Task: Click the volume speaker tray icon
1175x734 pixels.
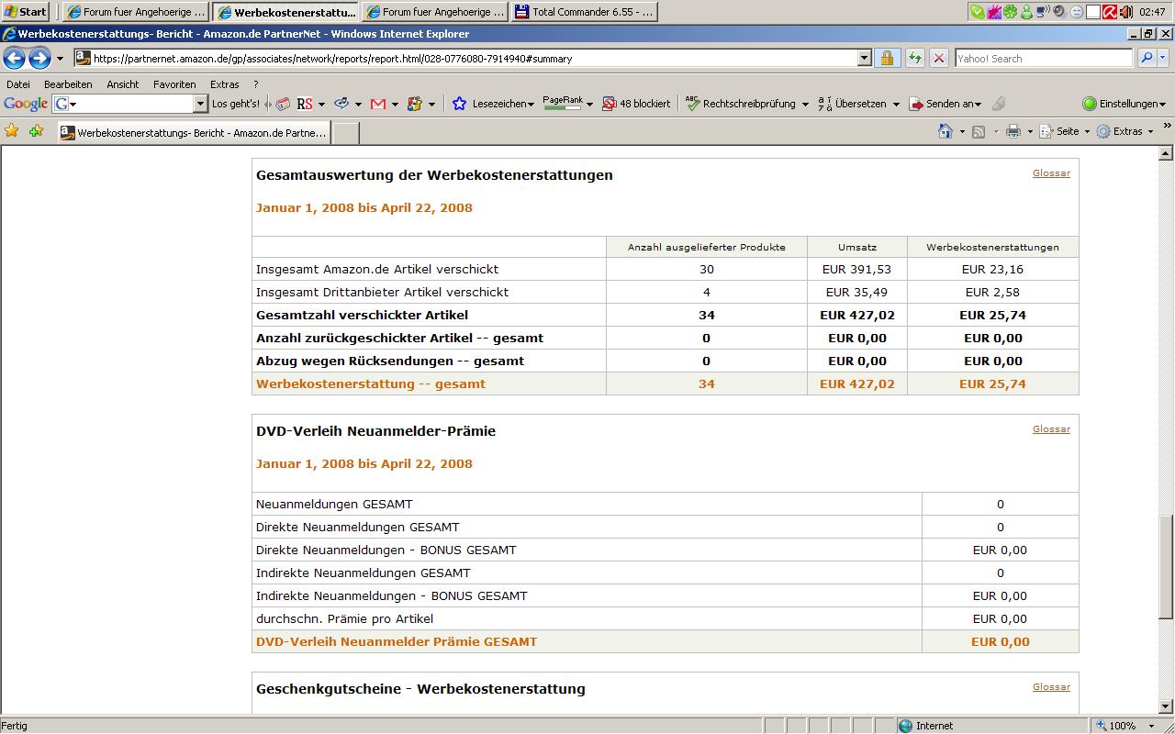Action: [x=1125, y=12]
